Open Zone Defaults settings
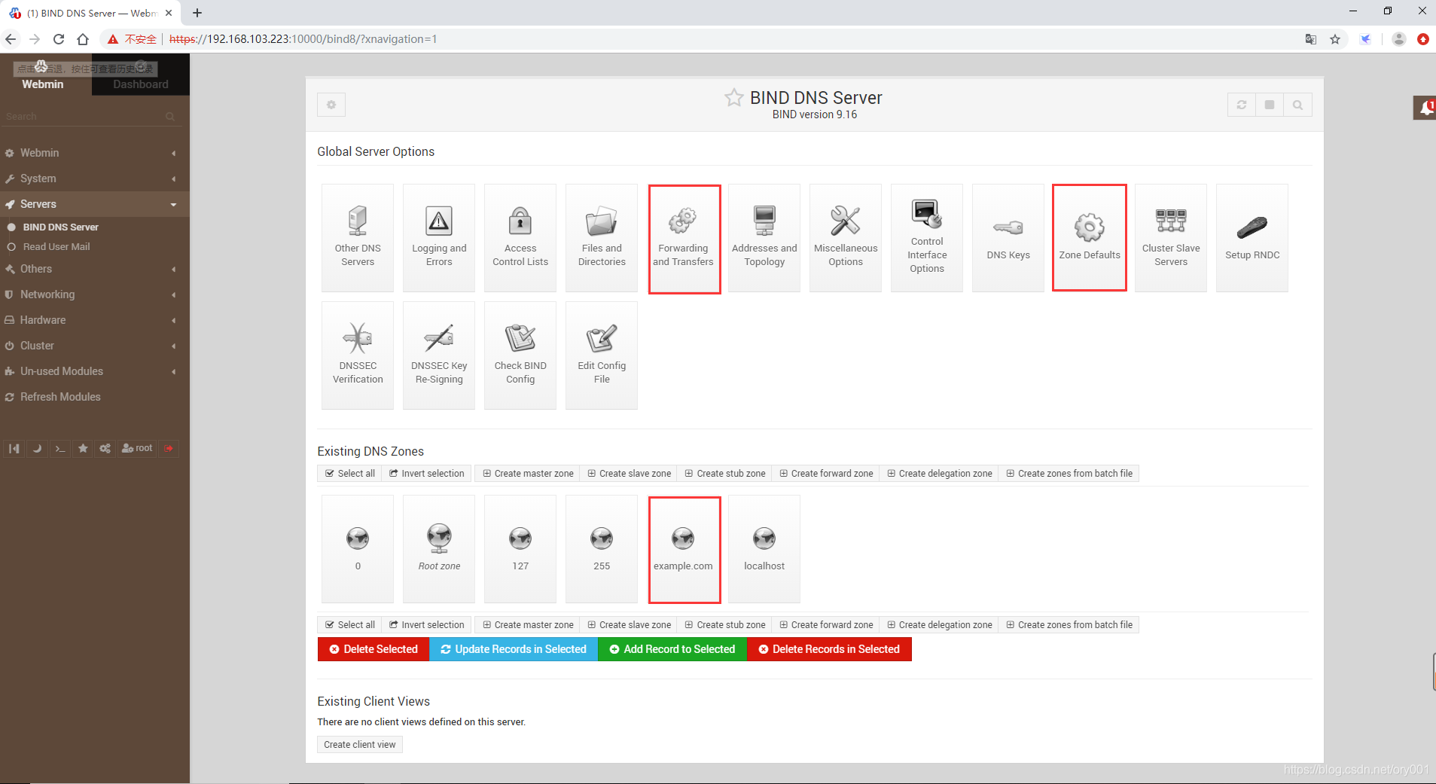1436x784 pixels. (x=1090, y=237)
